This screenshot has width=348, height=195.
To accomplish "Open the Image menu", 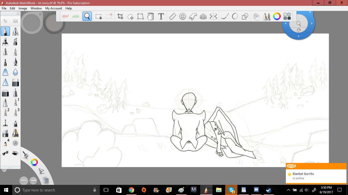I will coord(23,8).
